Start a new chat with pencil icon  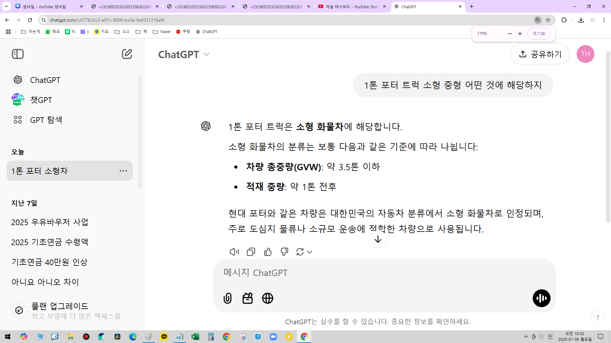pos(127,54)
